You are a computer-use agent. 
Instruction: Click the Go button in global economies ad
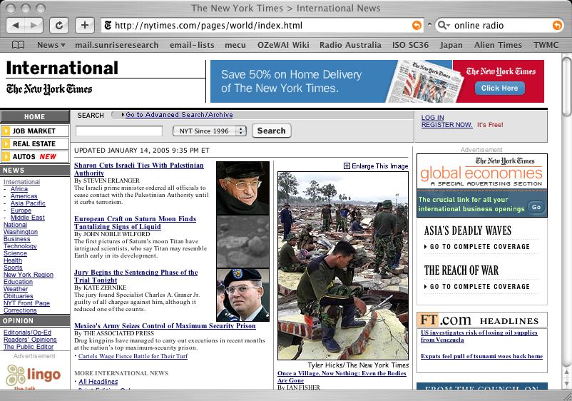pyautogui.click(x=536, y=207)
